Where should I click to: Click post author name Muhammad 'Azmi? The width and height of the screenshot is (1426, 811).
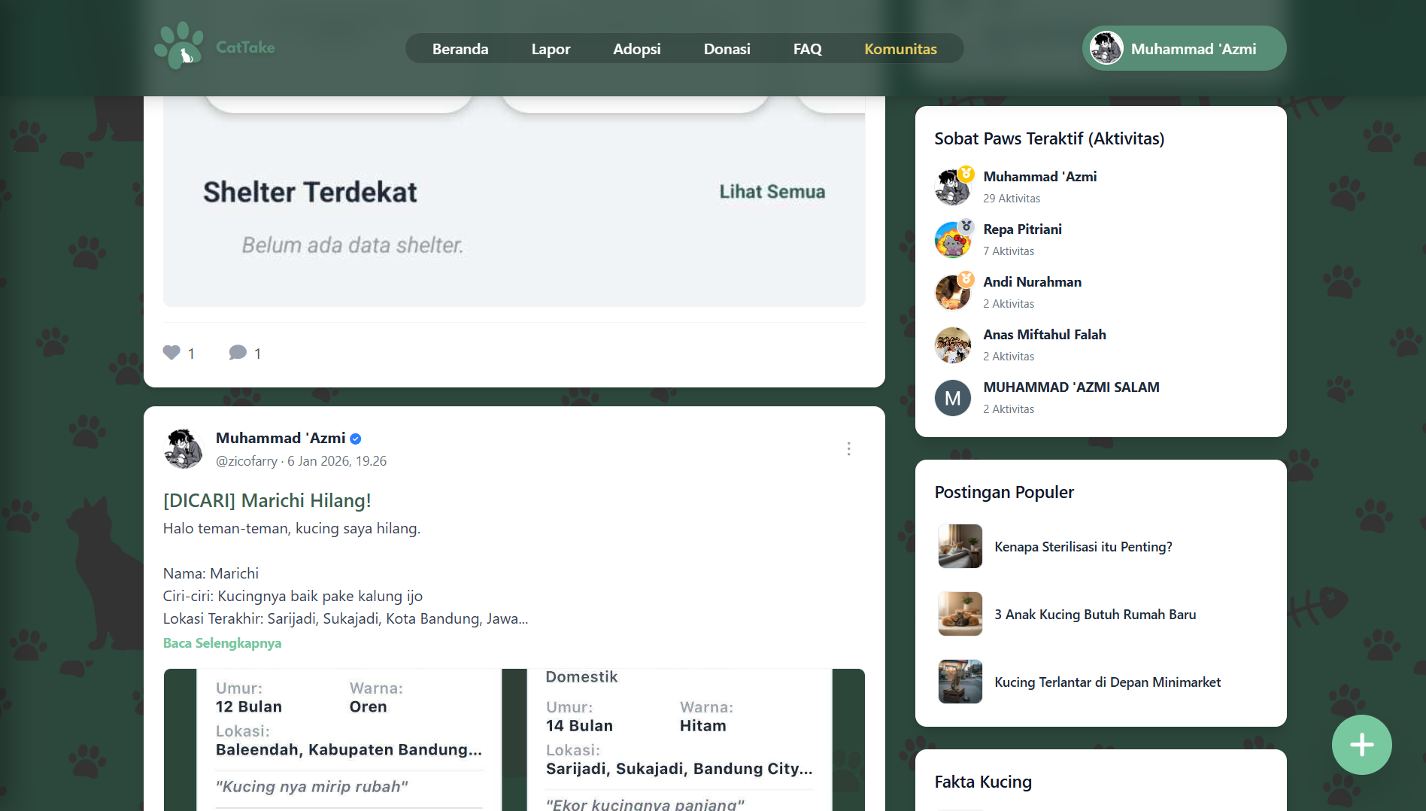point(281,438)
